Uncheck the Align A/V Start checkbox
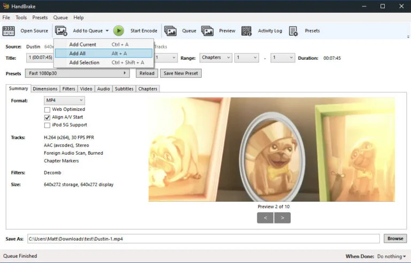 tap(47, 117)
